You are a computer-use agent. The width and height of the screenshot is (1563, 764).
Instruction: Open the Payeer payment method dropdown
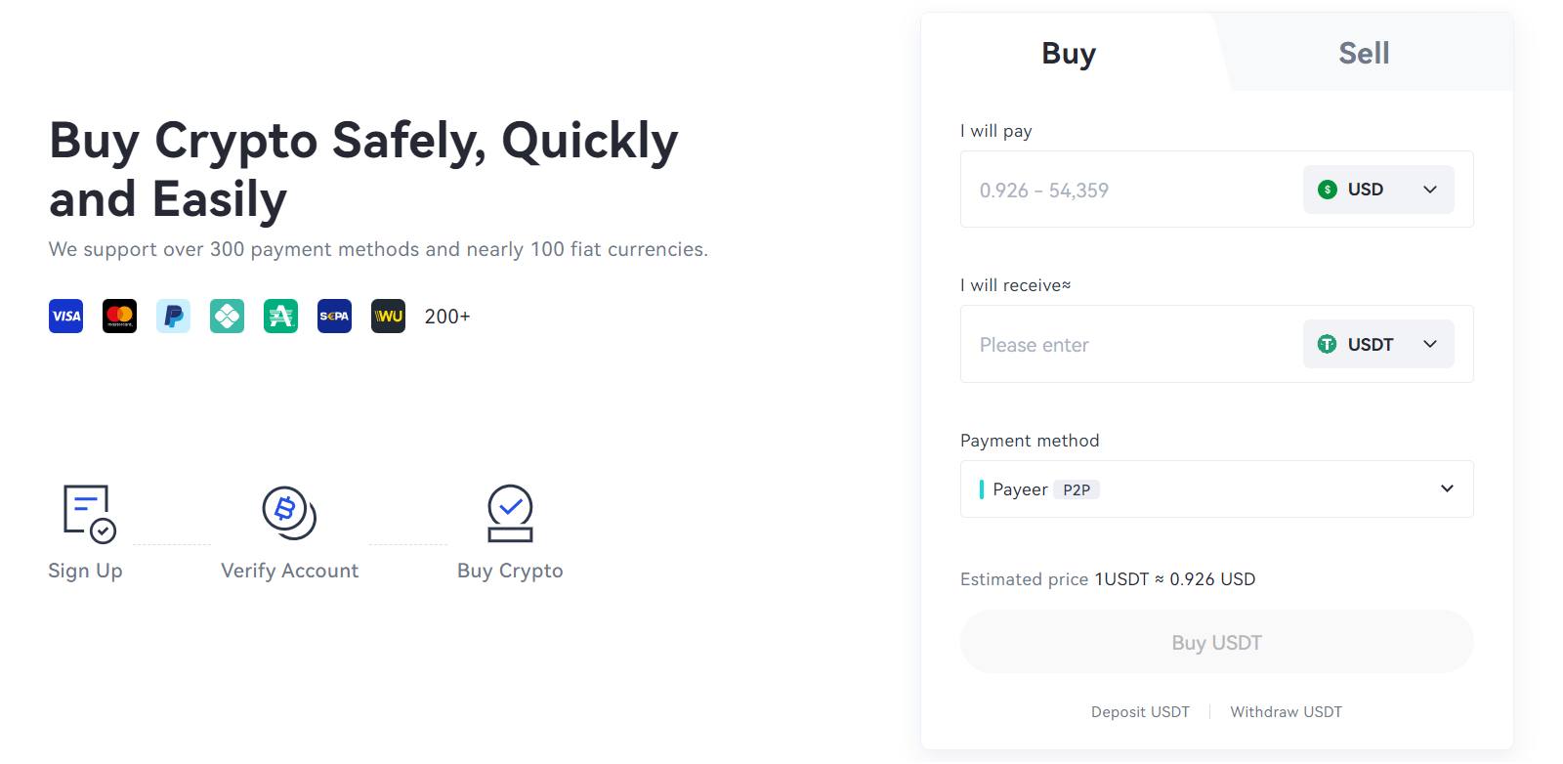pyautogui.click(x=1447, y=488)
